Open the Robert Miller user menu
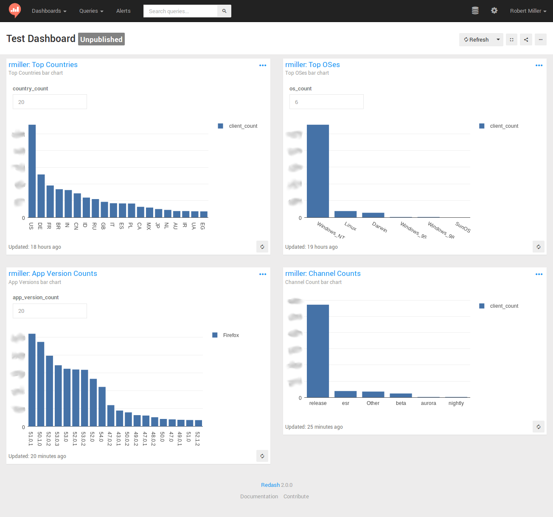553x517 pixels. click(x=528, y=11)
